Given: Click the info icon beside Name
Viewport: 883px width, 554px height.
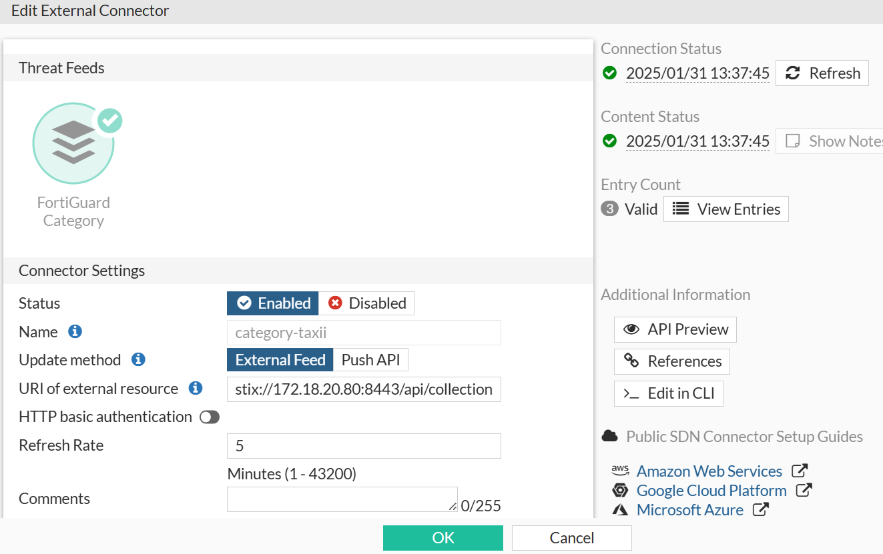Looking at the screenshot, I should pyautogui.click(x=75, y=331).
